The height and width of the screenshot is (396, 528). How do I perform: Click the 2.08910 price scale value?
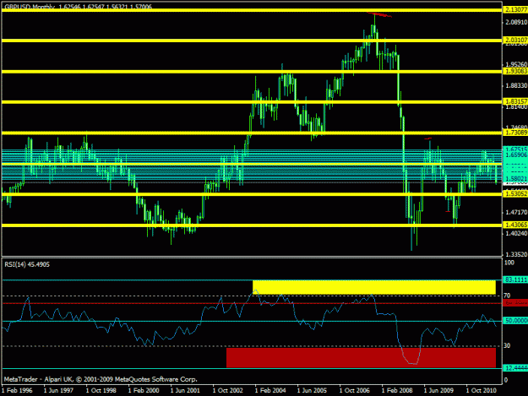[x=516, y=22]
